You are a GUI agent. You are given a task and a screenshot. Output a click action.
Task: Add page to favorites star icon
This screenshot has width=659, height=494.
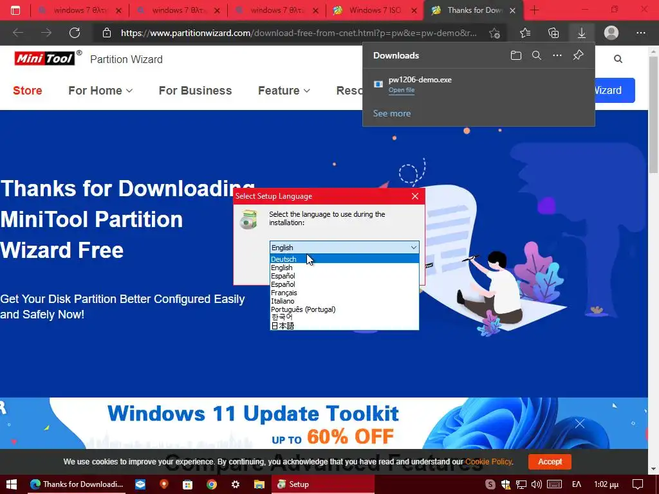click(x=495, y=33)
